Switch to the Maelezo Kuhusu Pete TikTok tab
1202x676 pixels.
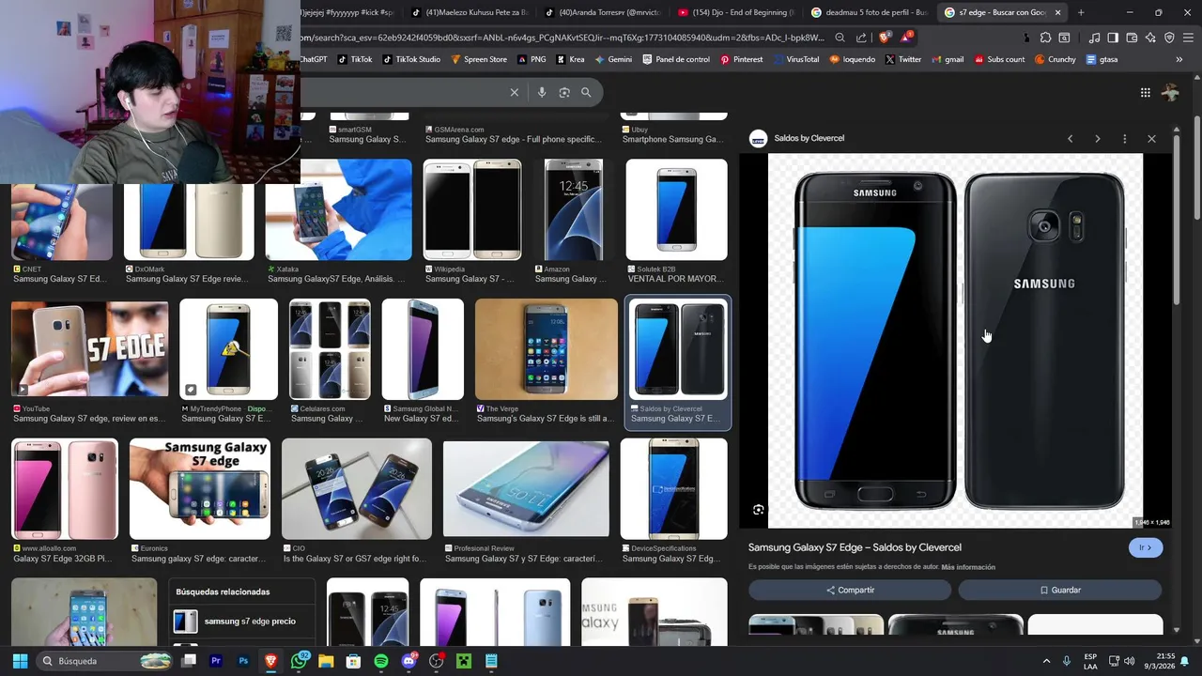click(x=470, y=12)
